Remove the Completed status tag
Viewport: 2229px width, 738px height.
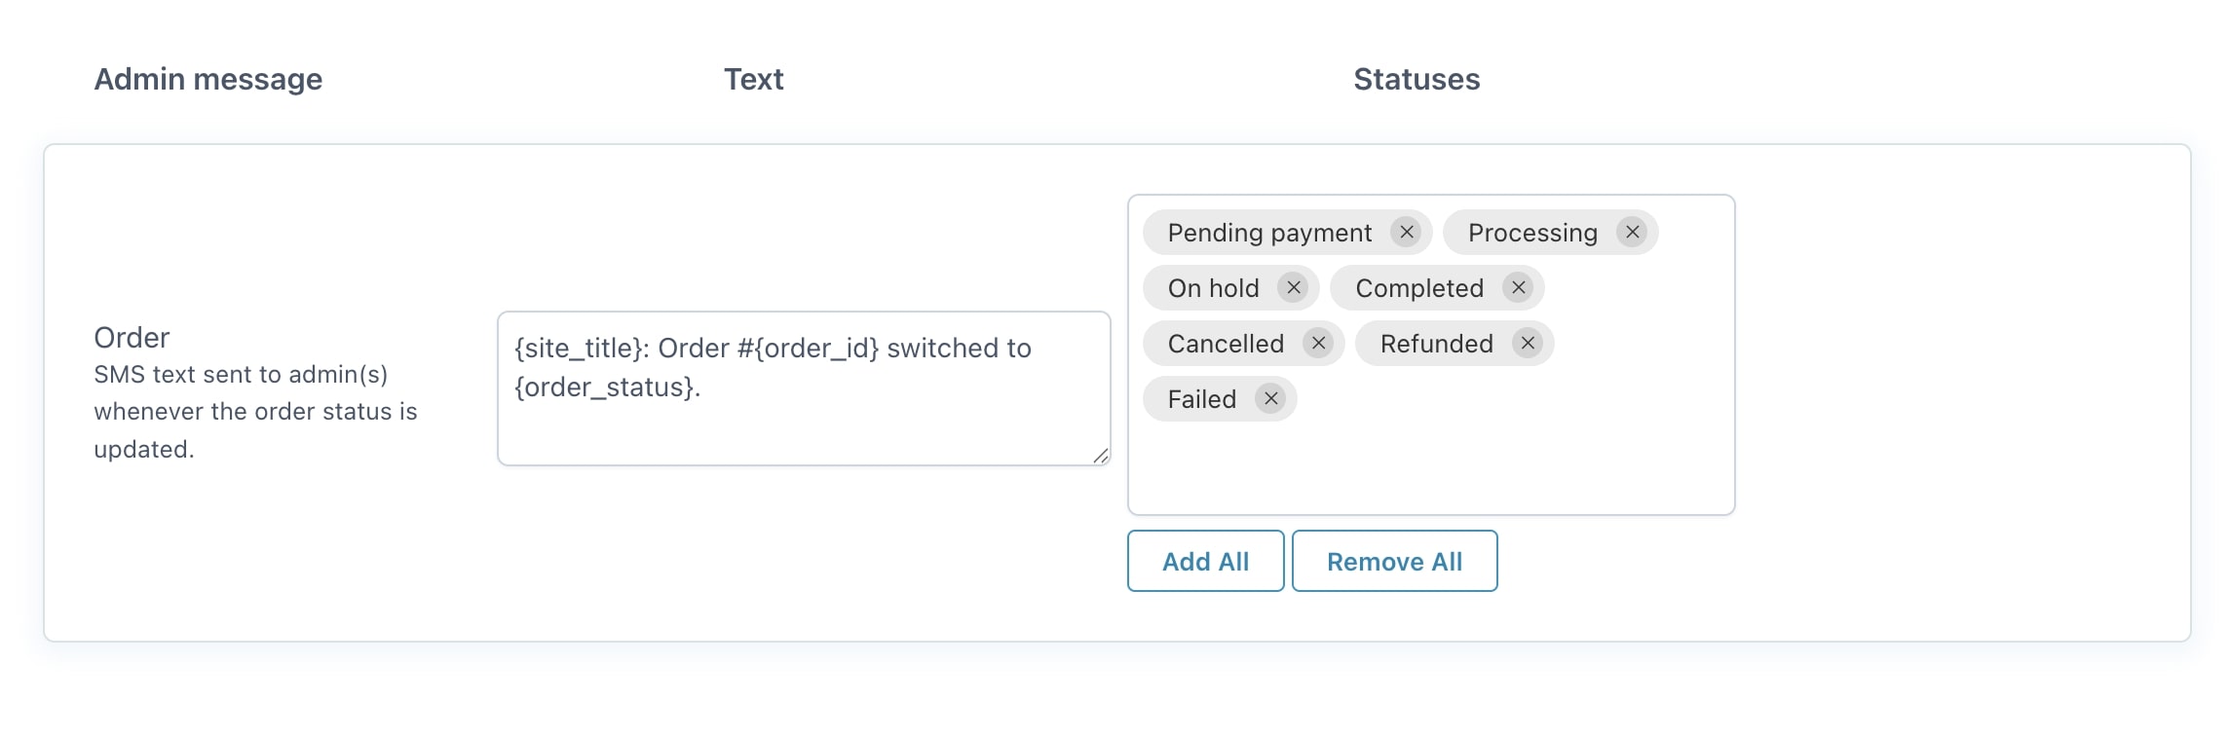(x=1518, y=288)
